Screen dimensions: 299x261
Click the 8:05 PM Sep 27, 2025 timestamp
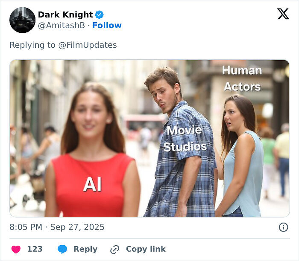57,227
